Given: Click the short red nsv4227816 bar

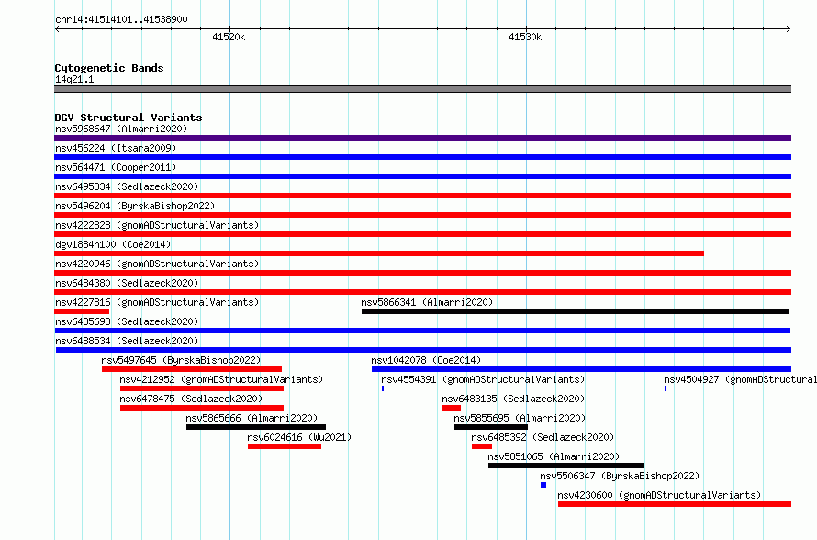Looking at the screenshot, I should [82, 311].
